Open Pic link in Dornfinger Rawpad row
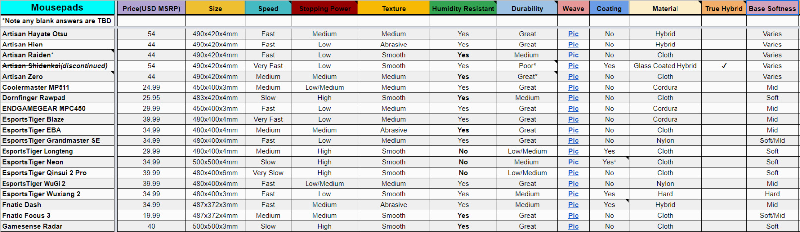Image resolution: width=800 pixels, height=232 pixels. tap(573, 98)
